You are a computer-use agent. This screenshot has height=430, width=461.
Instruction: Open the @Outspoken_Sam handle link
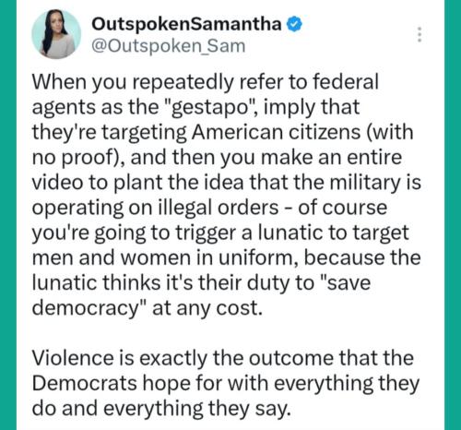168,46
